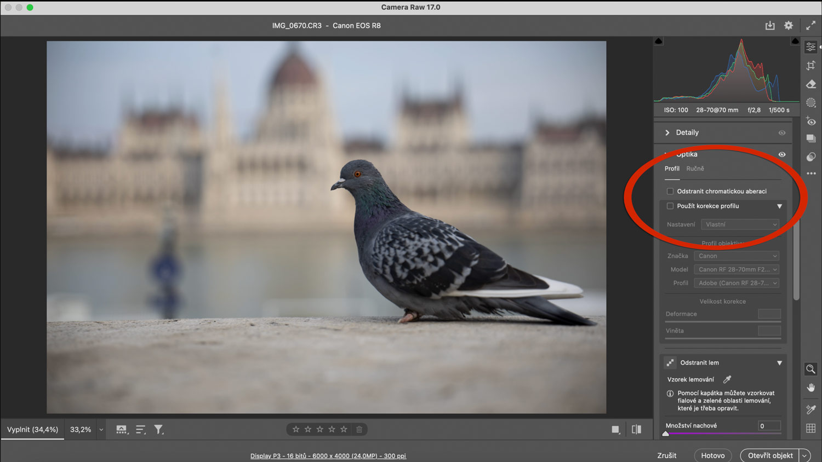Switch to the Ručně tab

695,169
